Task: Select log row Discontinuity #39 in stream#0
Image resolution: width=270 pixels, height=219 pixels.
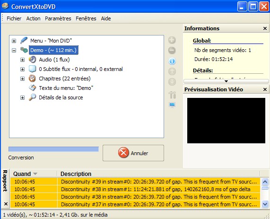Action: point(135,182)
